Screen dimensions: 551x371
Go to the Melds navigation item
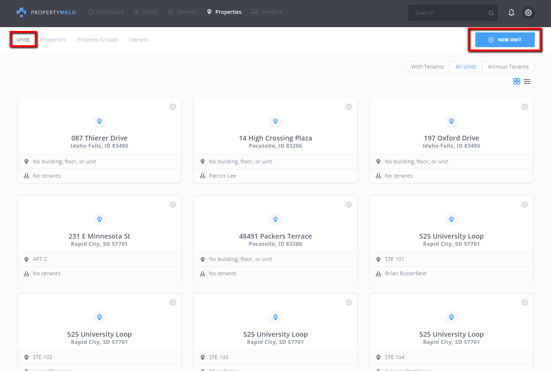click(x=146, y=12)
